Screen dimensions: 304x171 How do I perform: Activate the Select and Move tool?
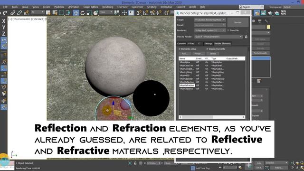point(76,13)
